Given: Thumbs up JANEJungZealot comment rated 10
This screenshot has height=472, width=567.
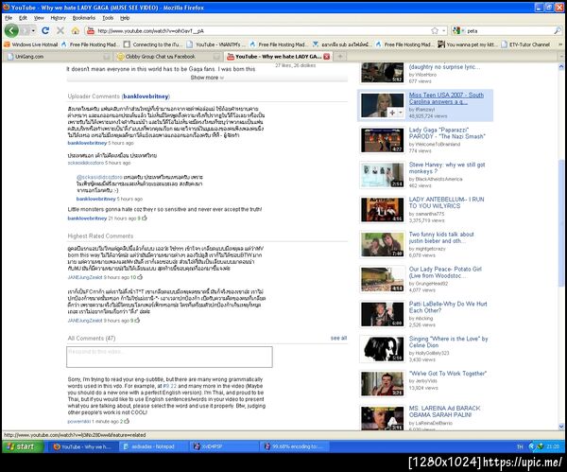Looking at the screenshot, I should tap(140, 277).
